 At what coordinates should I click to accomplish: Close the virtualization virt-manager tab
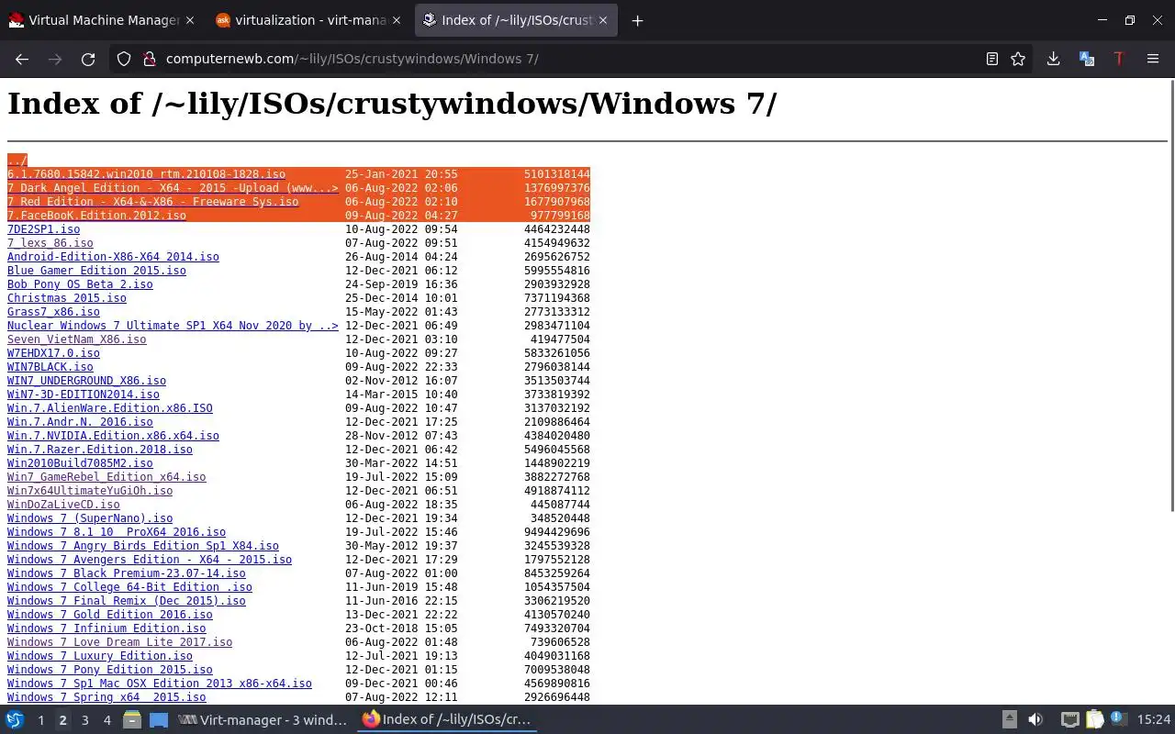(x=396, y=20)
